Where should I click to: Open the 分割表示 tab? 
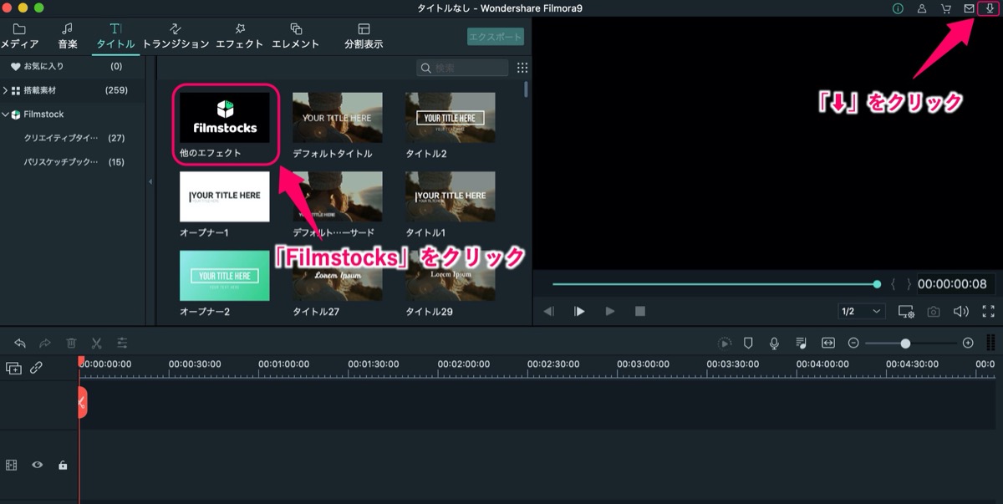pyautogui.click(x=364, y=36)
